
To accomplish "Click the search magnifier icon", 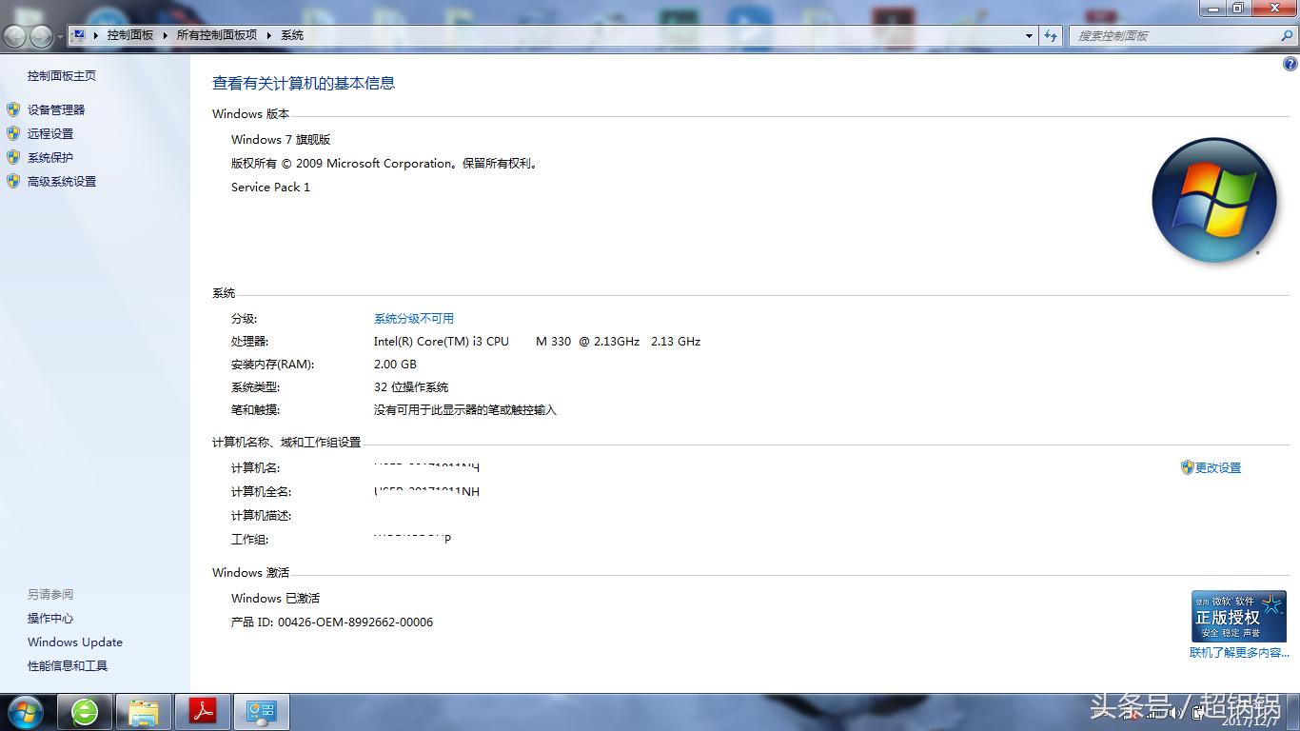I will click(1288, 35).
